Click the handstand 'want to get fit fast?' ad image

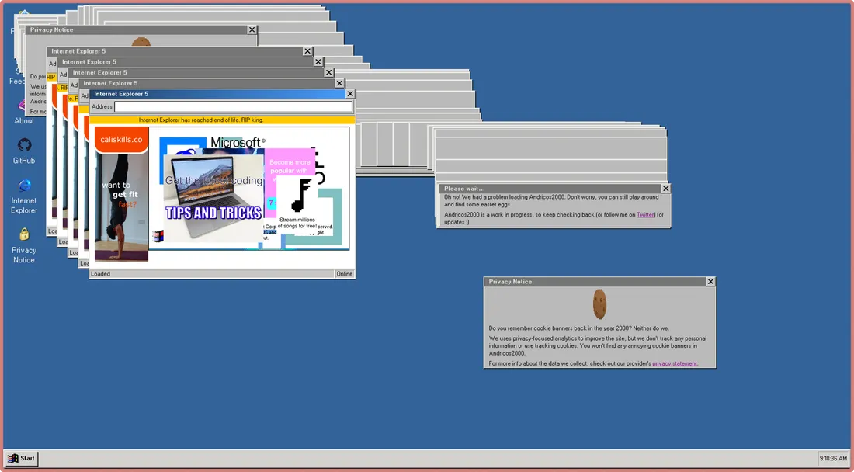[x=121, y=206]
